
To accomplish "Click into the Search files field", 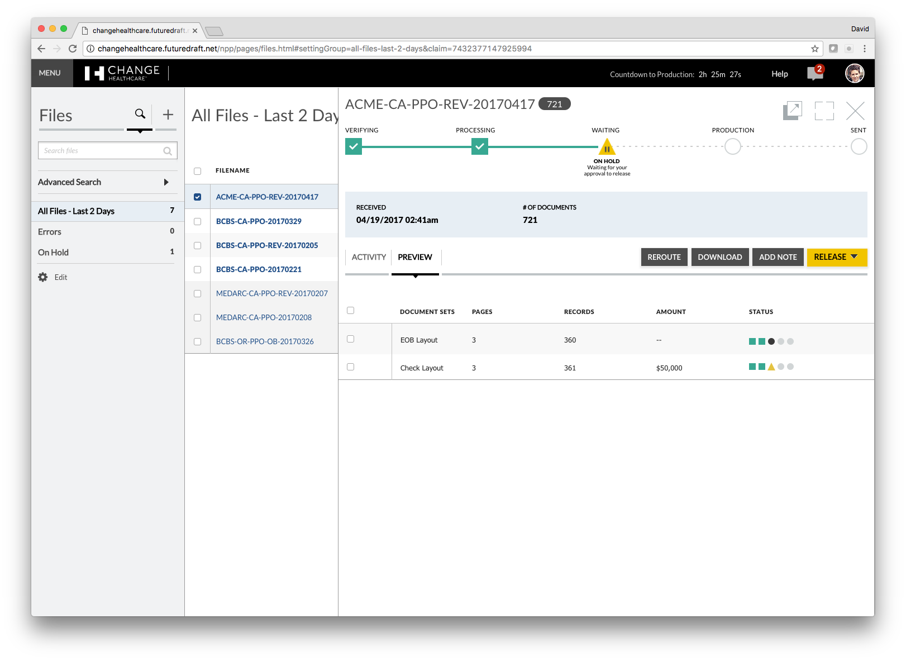I will point(108,151).
